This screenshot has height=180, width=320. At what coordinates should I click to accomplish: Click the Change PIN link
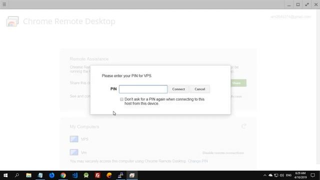coord(198,161)
